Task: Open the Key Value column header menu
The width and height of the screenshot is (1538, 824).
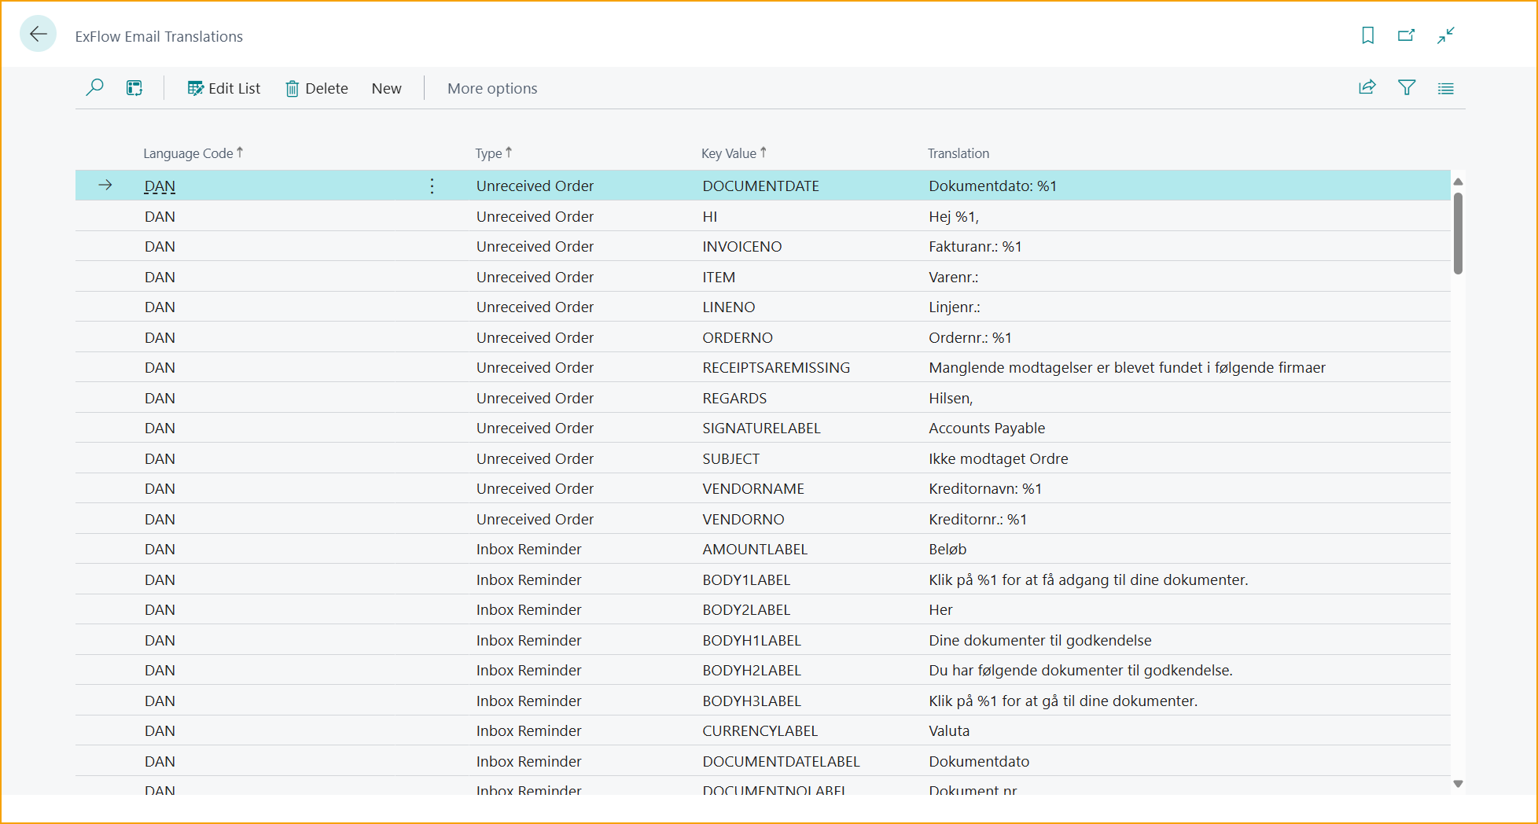Action: (729, 153)
